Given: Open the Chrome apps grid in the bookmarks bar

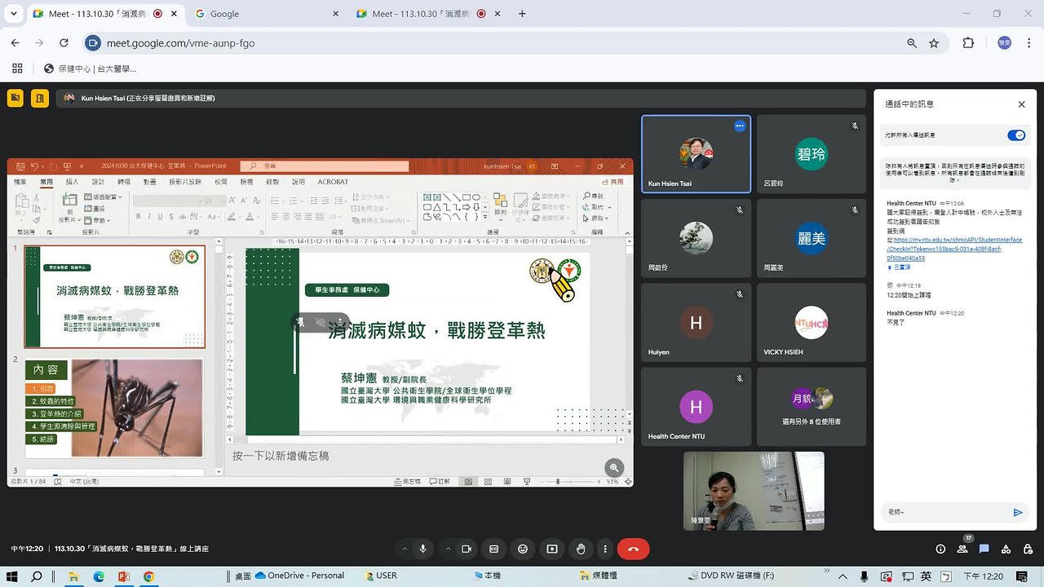Looking at the screenshot, I should pyautogui.click(x=17, y=68).
